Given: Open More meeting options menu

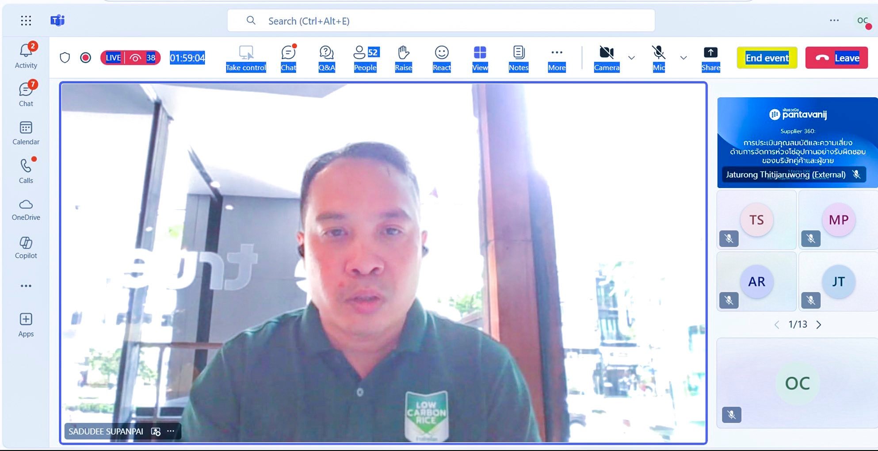Looking at the screenshot, I should pos(557,57).
